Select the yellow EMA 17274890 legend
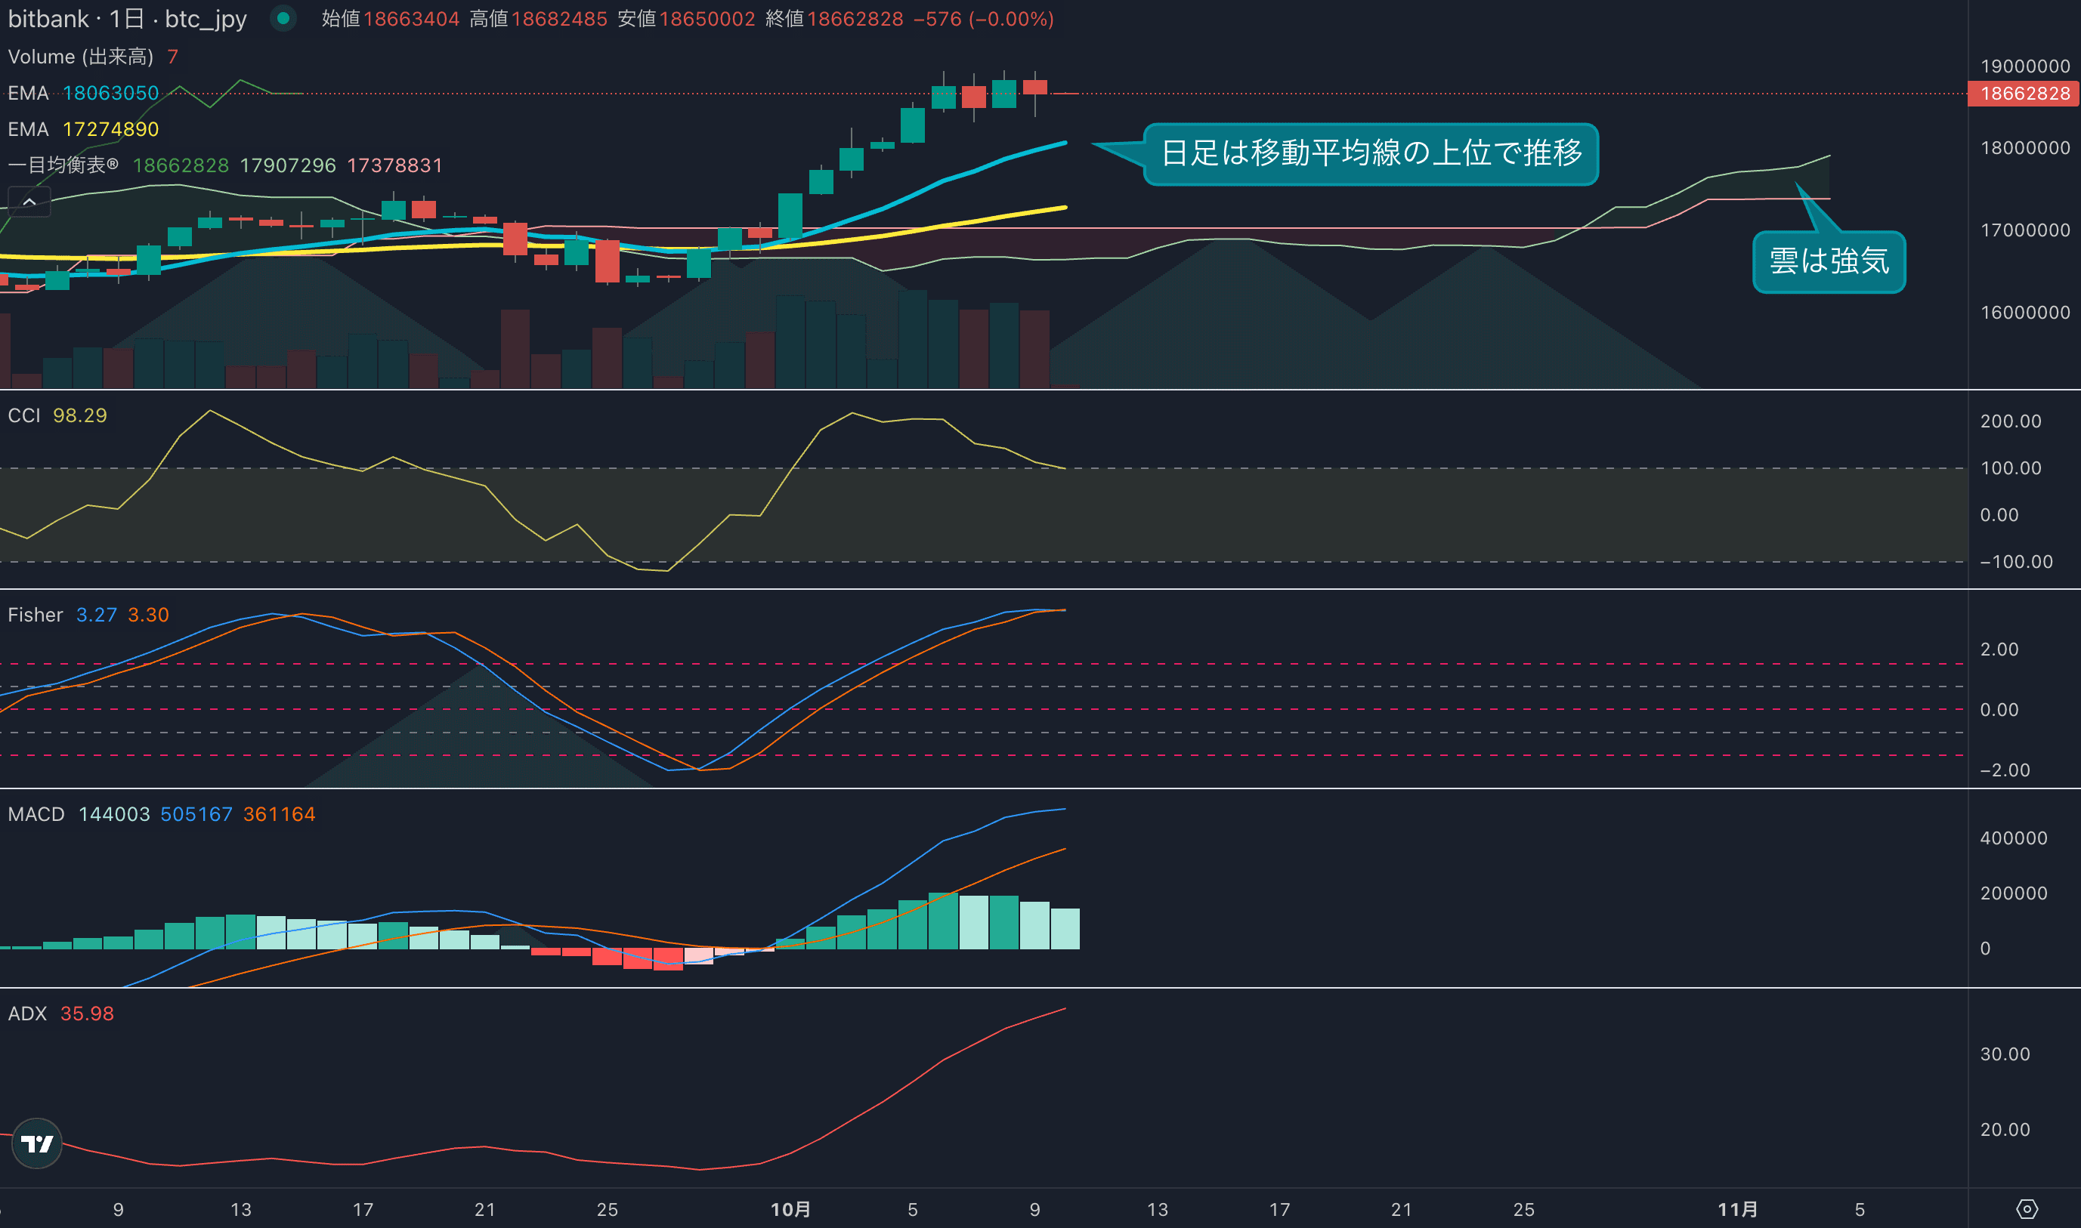This screenshot has width=2081, height=1228. point(83,129)
